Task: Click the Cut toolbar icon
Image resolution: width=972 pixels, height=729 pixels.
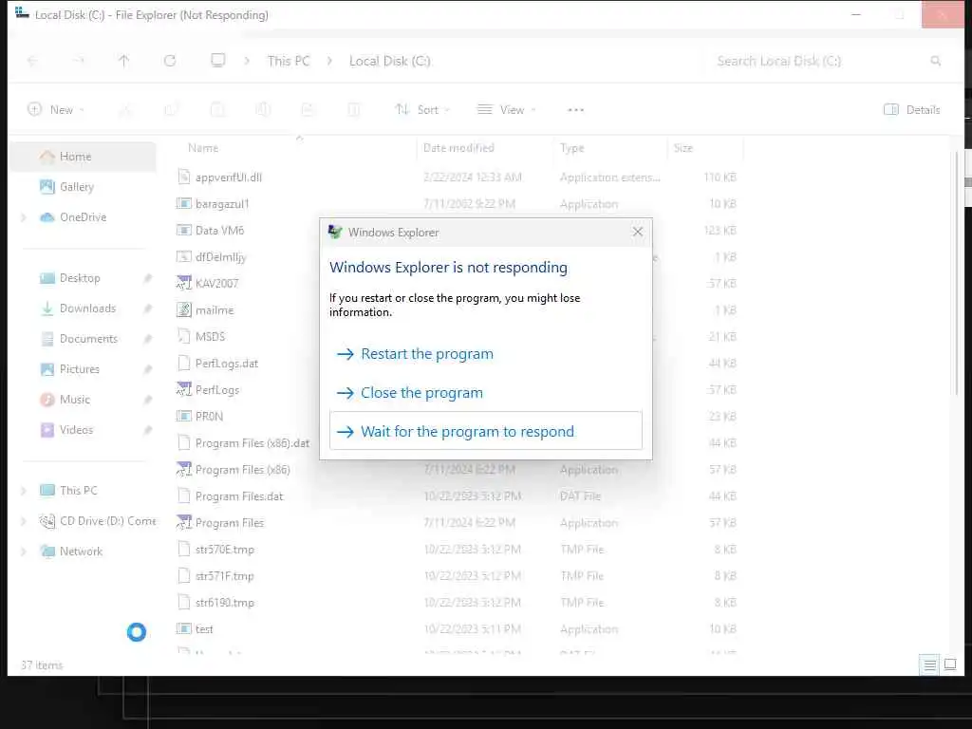Action: pos(125,110)
